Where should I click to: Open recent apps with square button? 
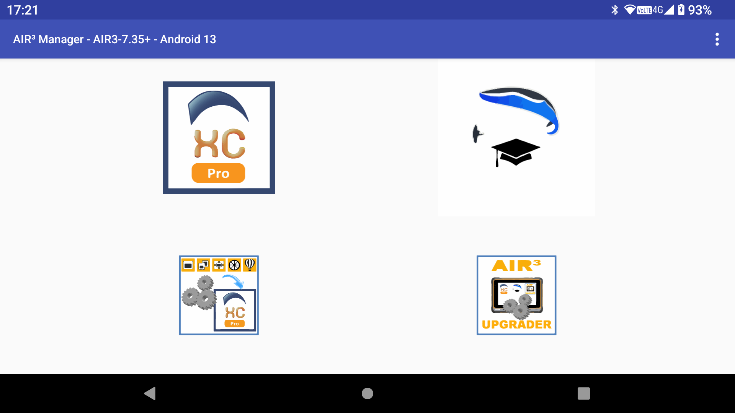click(584, 393)
